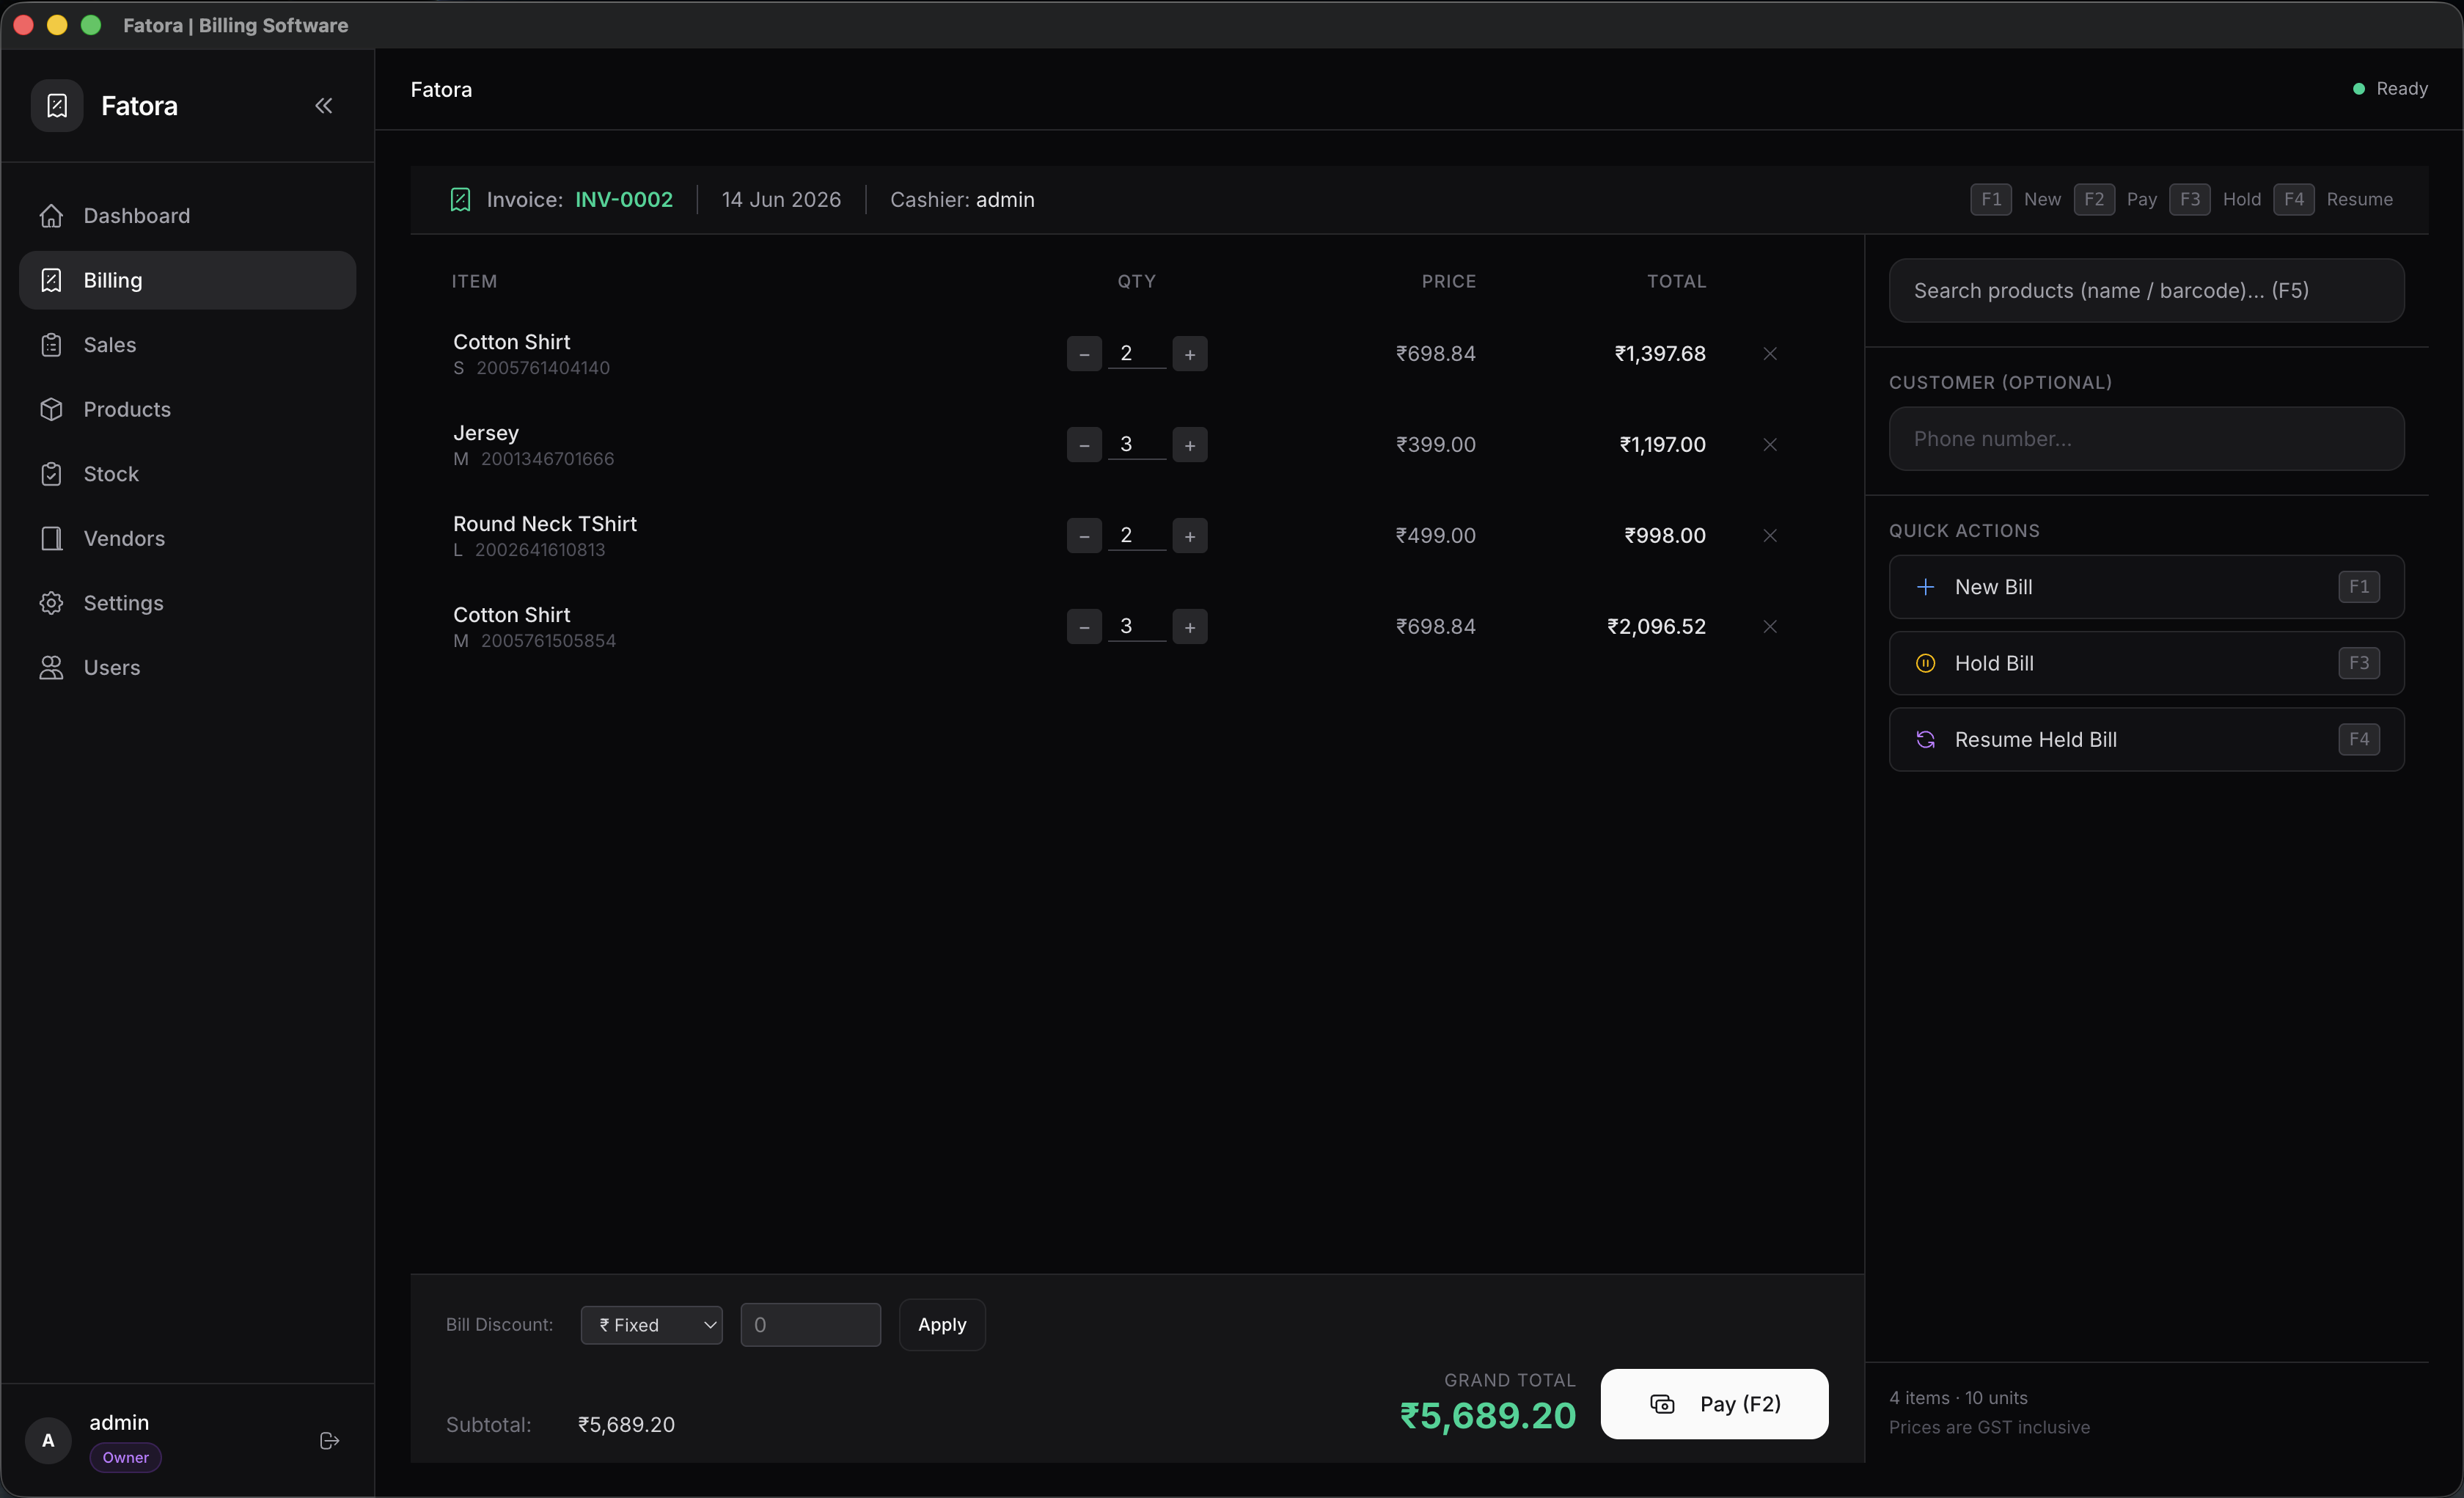Go to the Users page

(187, 668)
